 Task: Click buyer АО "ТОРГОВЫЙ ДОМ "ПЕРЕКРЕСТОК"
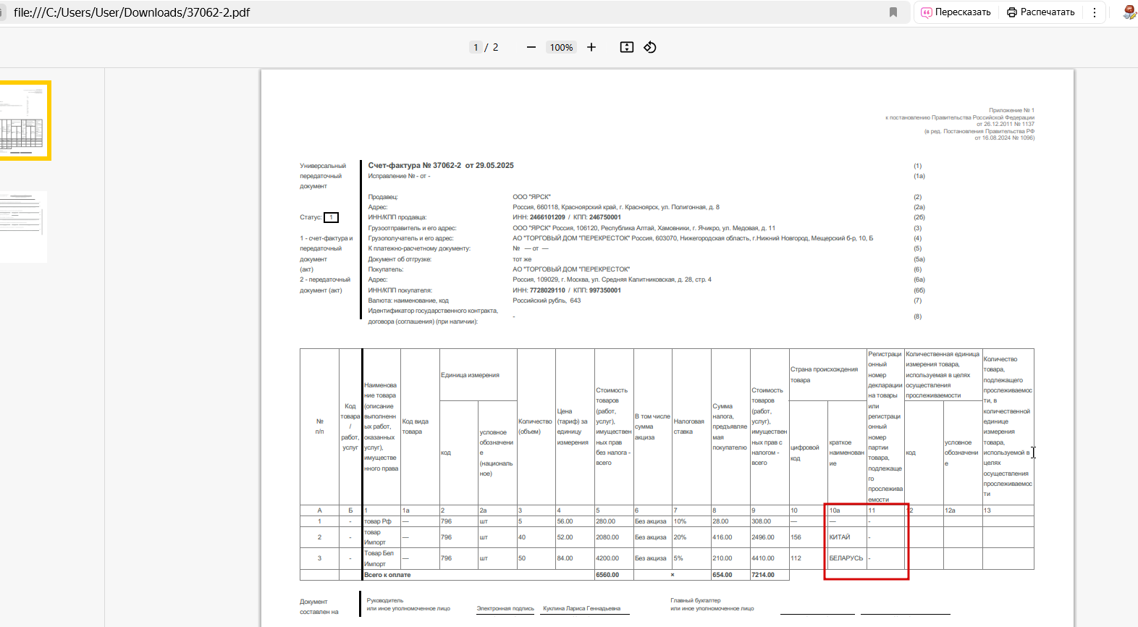pos(571,269)
